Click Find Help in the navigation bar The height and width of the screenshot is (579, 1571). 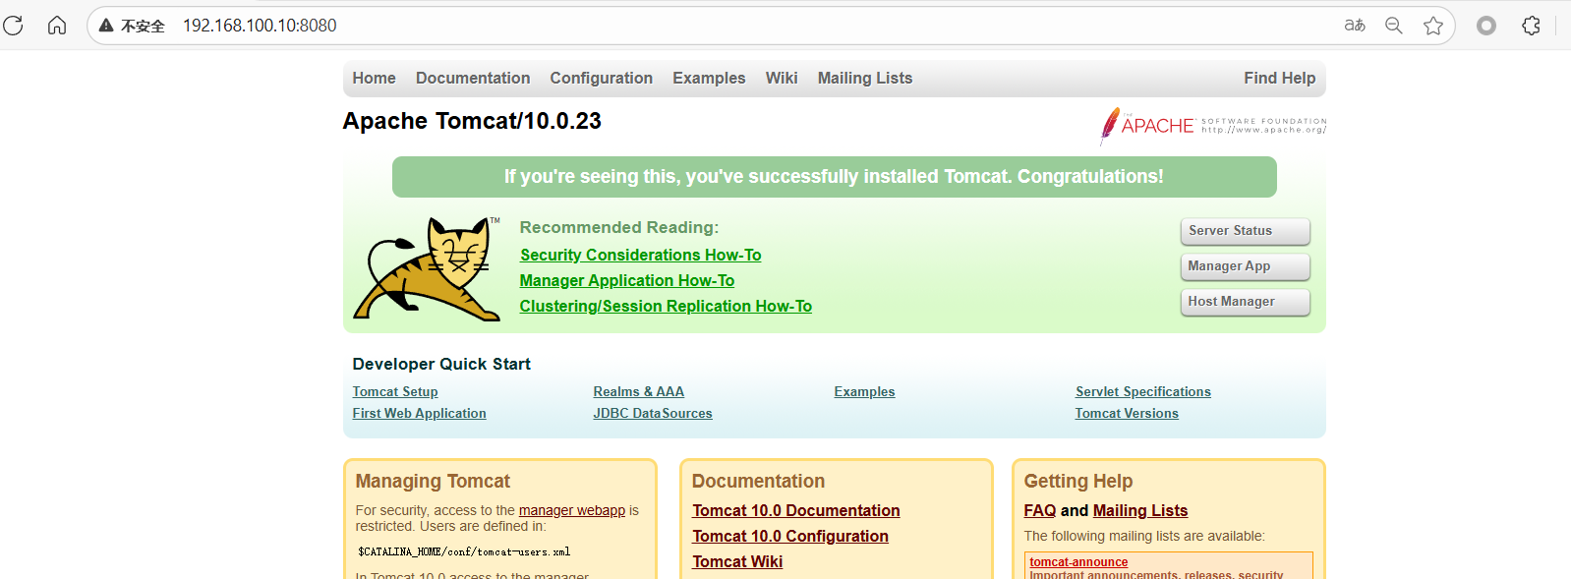click(x=1279, y=78)
